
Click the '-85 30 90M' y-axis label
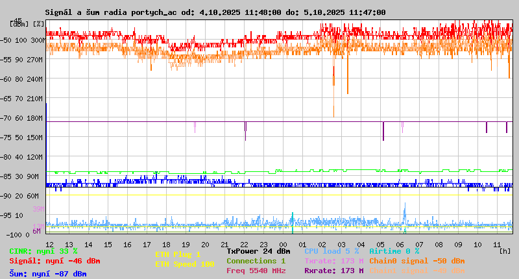pos(21,176)
